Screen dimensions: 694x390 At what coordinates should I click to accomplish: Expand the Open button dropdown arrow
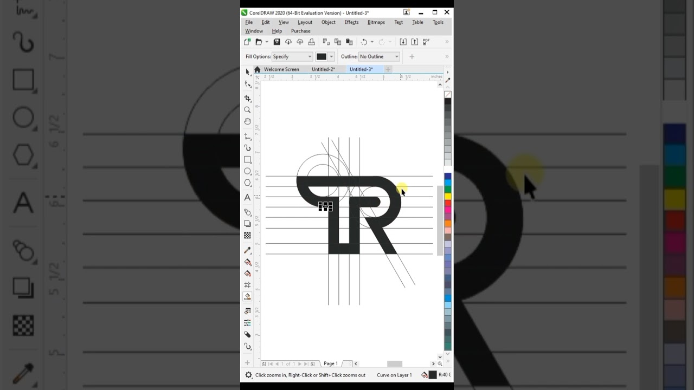coord(266,42)
